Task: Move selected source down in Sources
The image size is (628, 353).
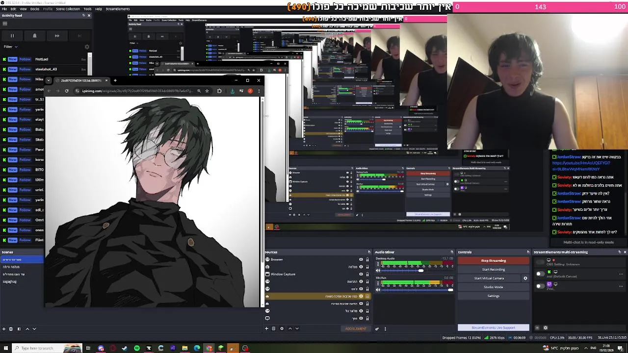Action: coord(297,328)
